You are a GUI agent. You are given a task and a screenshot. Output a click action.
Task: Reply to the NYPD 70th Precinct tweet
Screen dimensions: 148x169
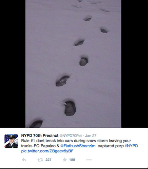[x=24, y=160]
